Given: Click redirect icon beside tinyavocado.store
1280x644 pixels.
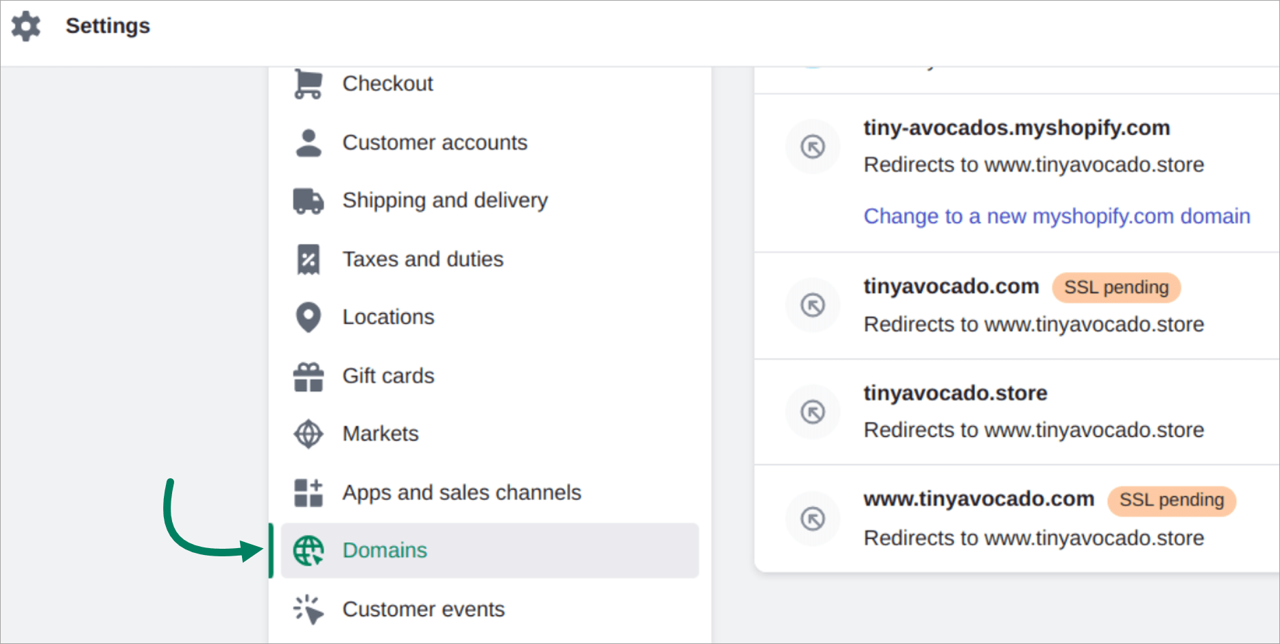Looking at the screenshot, I should click(812, 412).
